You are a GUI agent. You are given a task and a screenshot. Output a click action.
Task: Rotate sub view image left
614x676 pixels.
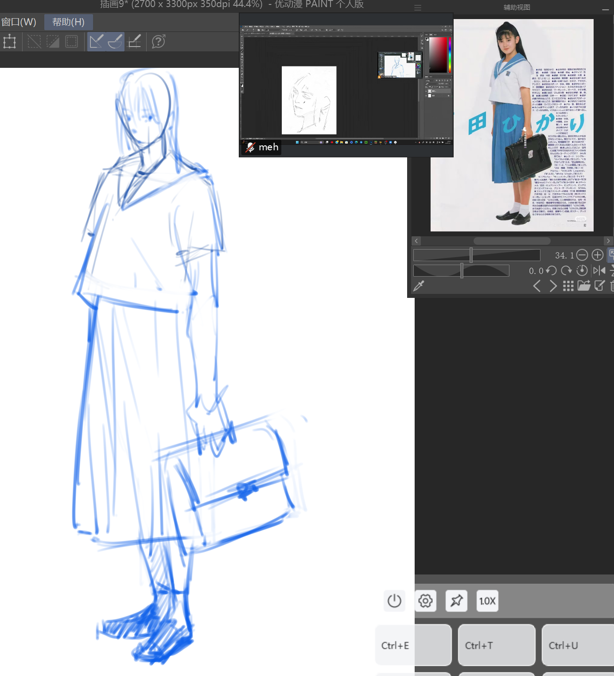pyautogui.click(x=552, y=270)
